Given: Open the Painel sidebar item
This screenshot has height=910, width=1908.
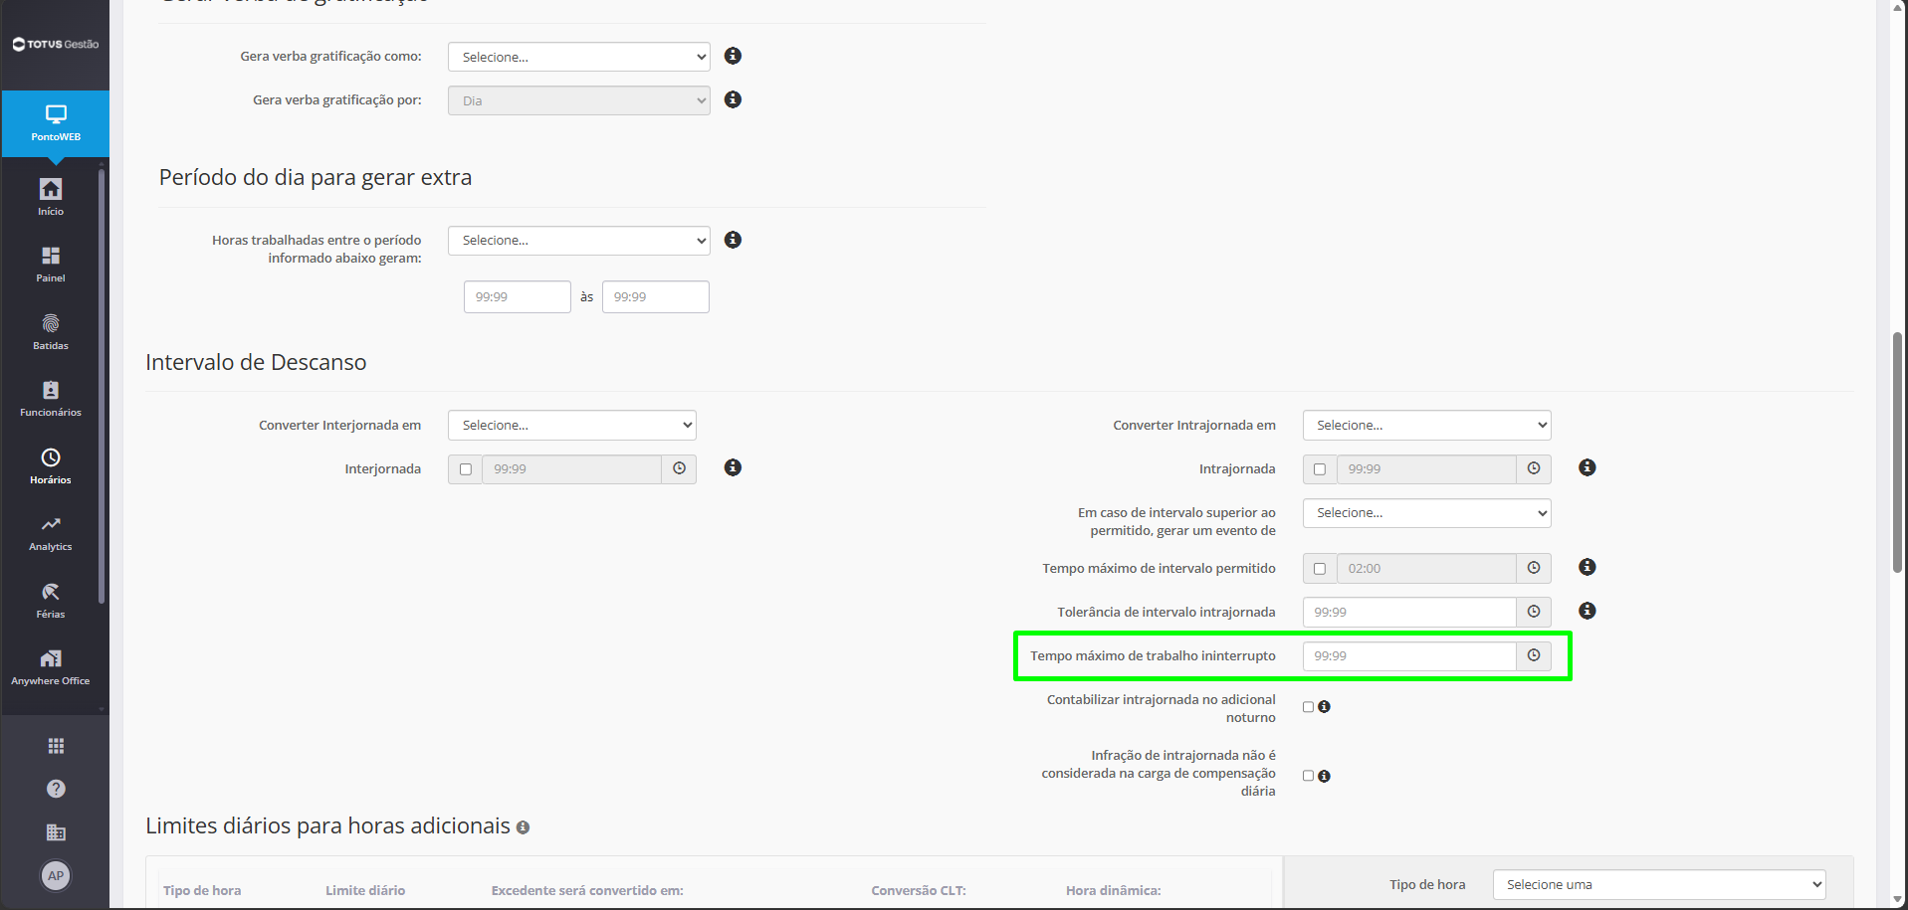Looking at the screenshot, I should (x=51, y=265).
